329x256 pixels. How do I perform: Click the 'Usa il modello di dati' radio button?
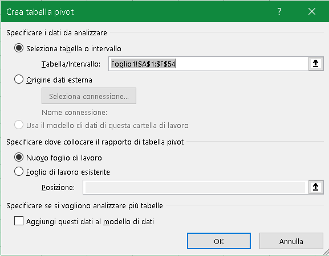(x=19, y=125)
